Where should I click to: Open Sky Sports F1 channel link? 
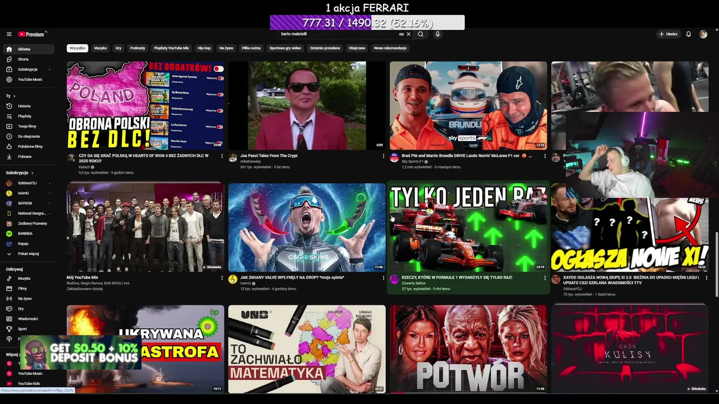[412, 162]
